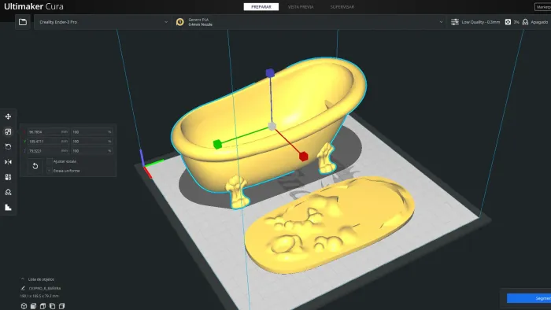Screen dimensions: 551x310
Task: Click the blue Segmentar slice button
Action: tap(529, 298)
